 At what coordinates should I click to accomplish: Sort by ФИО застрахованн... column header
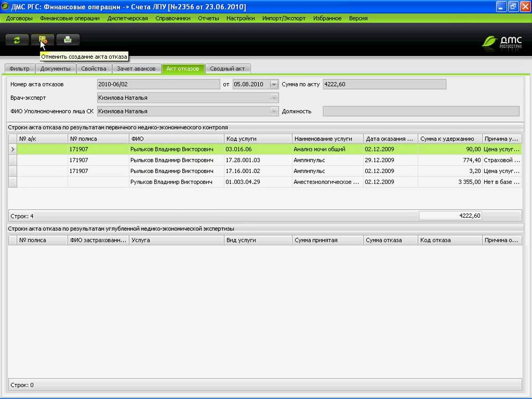coord(98,240)
